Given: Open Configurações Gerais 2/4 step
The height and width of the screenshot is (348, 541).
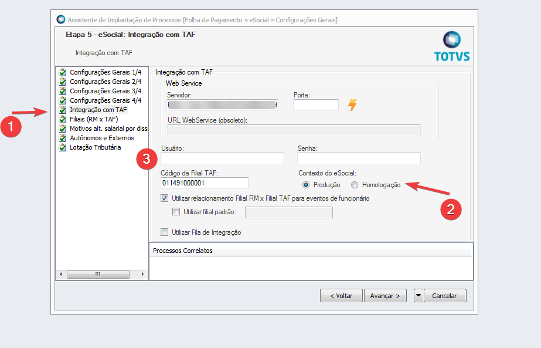Looking at the screenshot, I should coord(106,82).
